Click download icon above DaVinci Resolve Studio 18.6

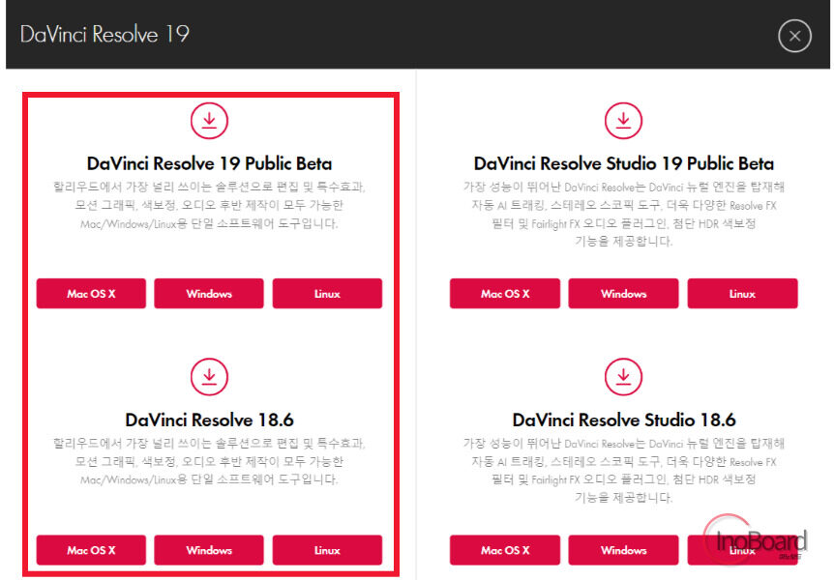click(623, 377)
